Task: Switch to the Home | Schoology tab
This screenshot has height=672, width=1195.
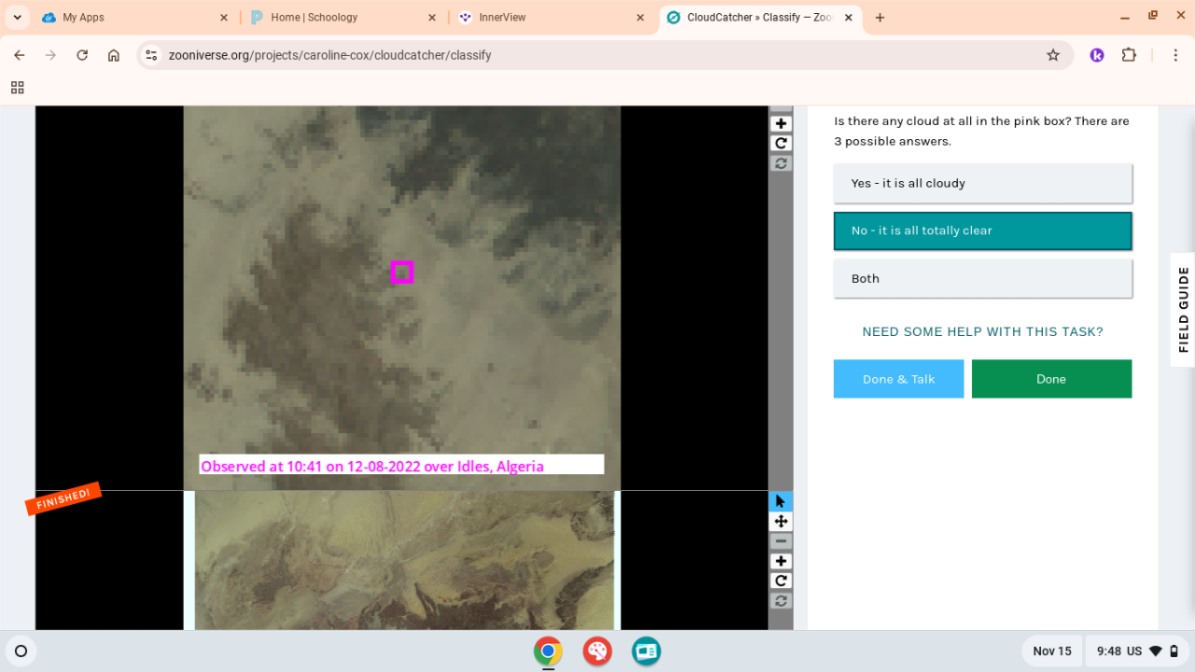Action: tap(341, 18)
